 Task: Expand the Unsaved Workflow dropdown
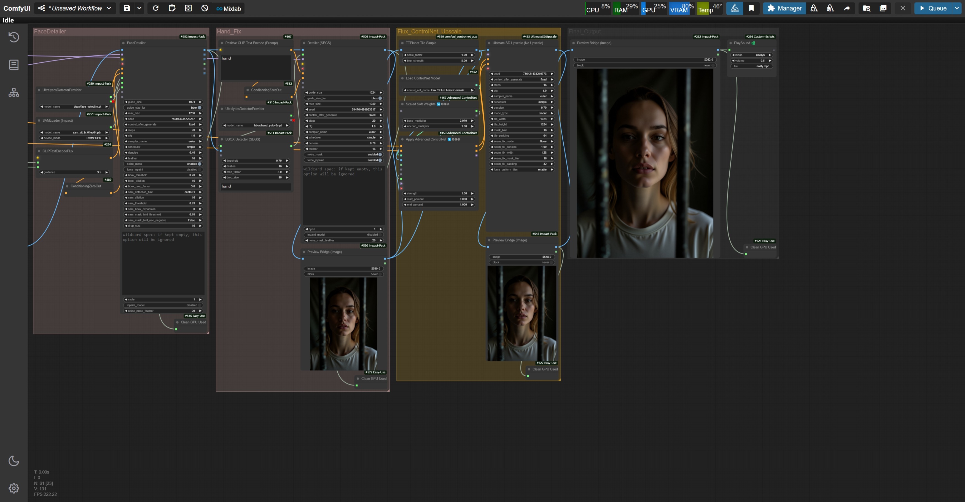coord(109,8)
